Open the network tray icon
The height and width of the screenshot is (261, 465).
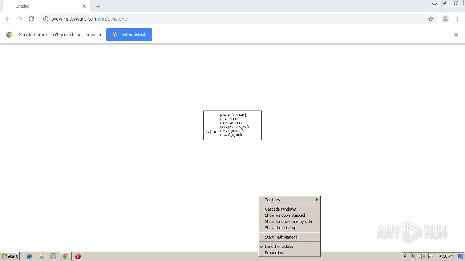413,256
